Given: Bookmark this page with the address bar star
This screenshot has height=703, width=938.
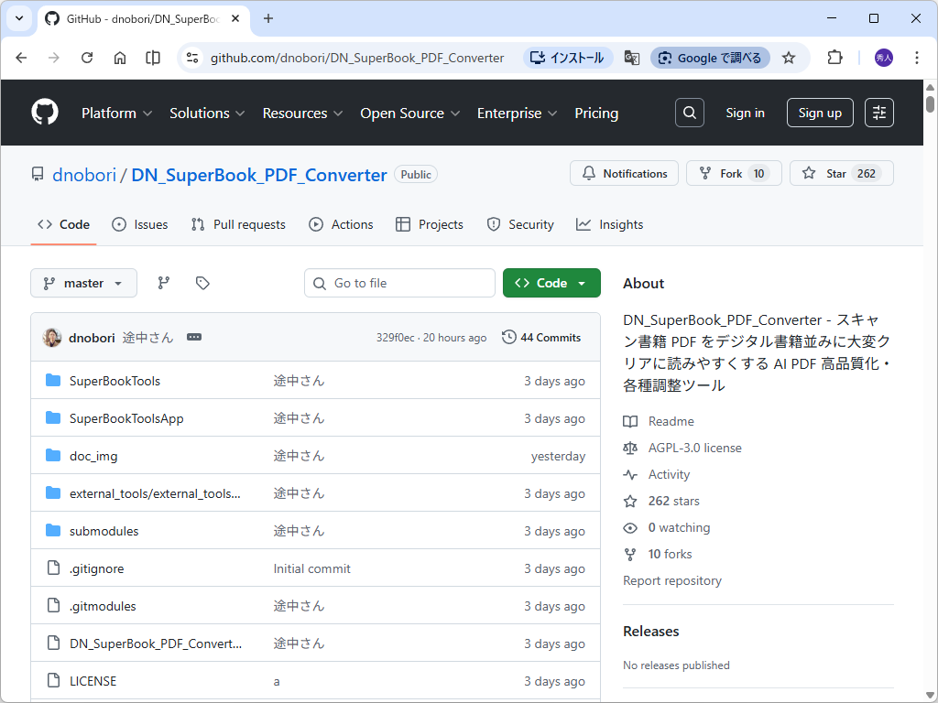Looking at the screenshot, I should (789, 57).
